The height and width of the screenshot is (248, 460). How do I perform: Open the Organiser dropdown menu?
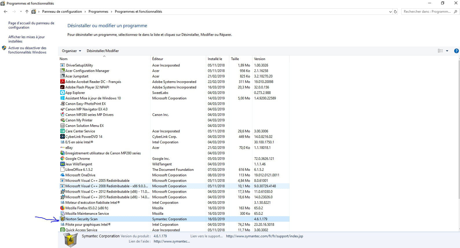tap(71, 51)
